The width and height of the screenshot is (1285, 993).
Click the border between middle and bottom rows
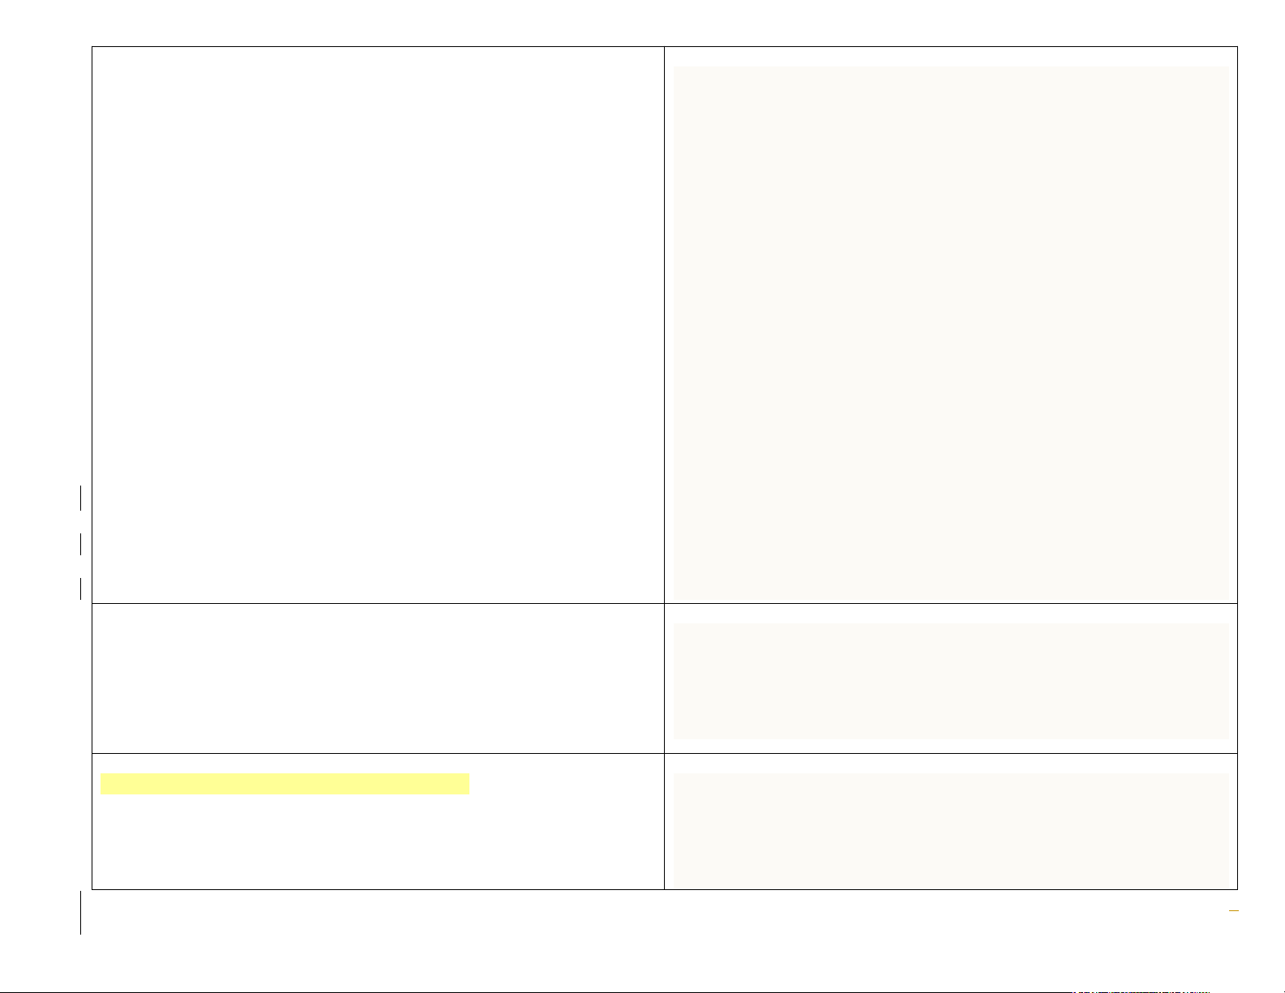378,753
